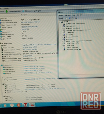
Task: Click the driver update magnifier icon
Action: 23,11
